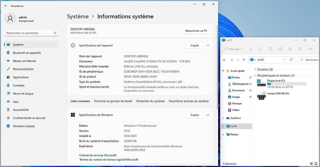Collapse the Accès rapide tree node
This screenshot has height=167, width=320.
pyautogui.click(x=223, y=71)
